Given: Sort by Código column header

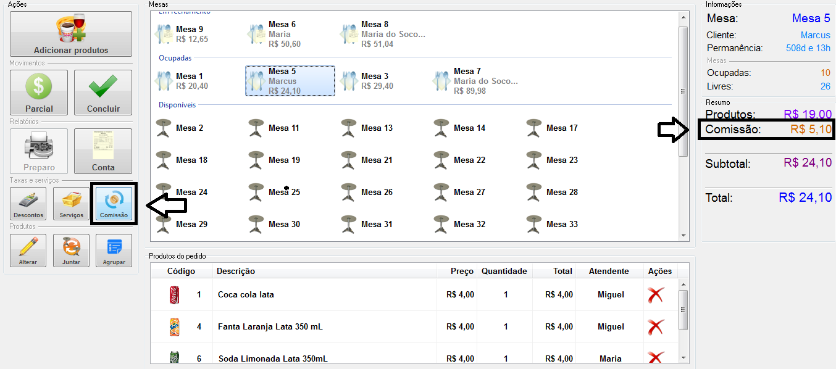Looking at the screenshot, I should click(182, 271).
